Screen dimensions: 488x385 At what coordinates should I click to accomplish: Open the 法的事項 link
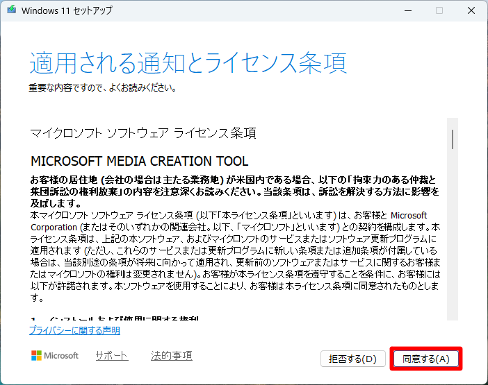point(172,355)
